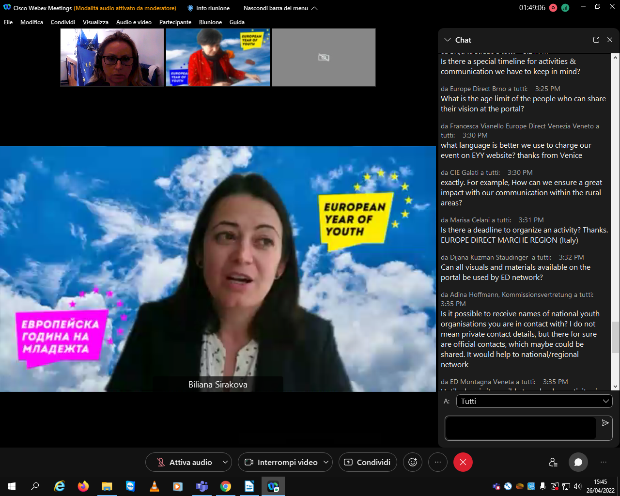620x496 pixels.
Task: Select the camera-off participant tile
Action: click(324, 57)
